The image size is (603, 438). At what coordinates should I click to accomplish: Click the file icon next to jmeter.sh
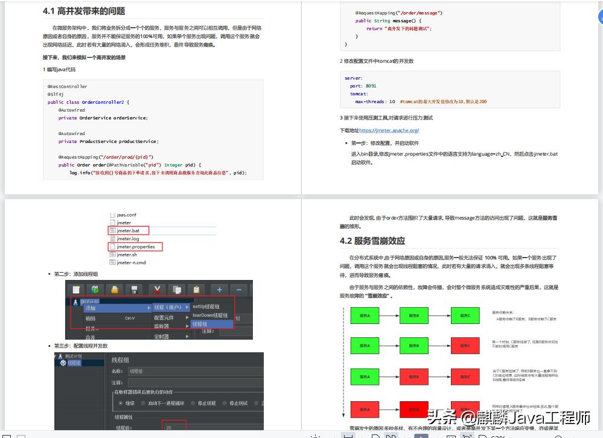113,255
